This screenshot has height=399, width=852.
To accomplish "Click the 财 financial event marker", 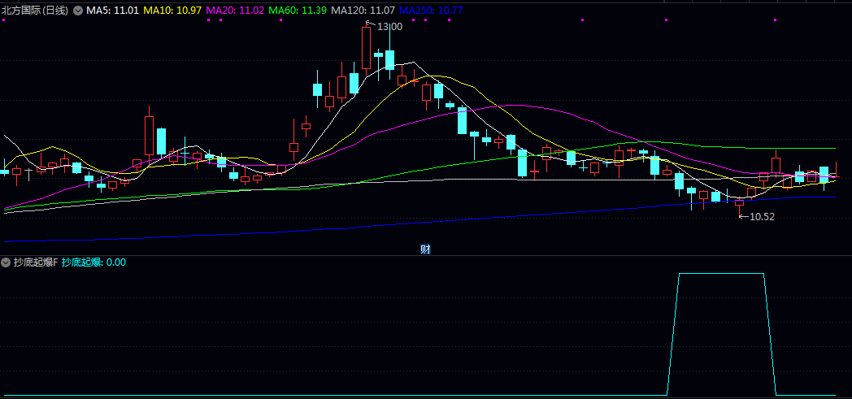I will (425, 249).
